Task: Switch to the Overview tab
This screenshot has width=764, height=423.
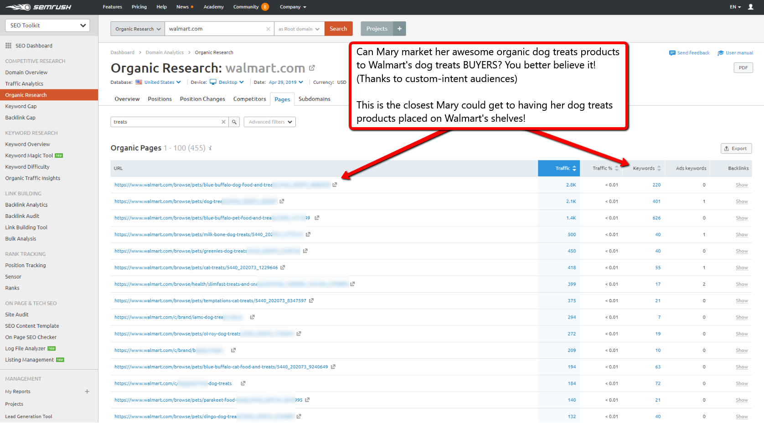Action: [127, 99]
